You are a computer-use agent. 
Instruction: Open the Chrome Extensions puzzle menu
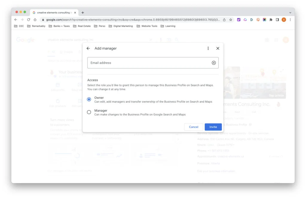(x=271, y=20)
